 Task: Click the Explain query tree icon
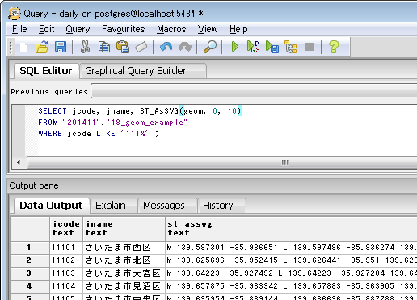pos(291,47)
